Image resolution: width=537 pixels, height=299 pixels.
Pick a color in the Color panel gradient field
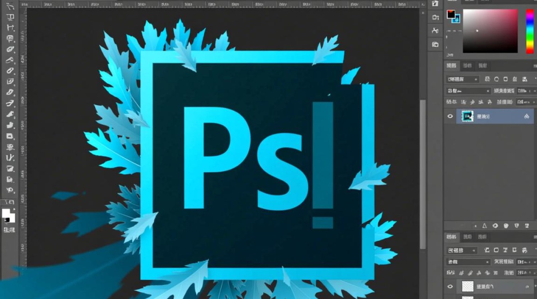[490, 31]
